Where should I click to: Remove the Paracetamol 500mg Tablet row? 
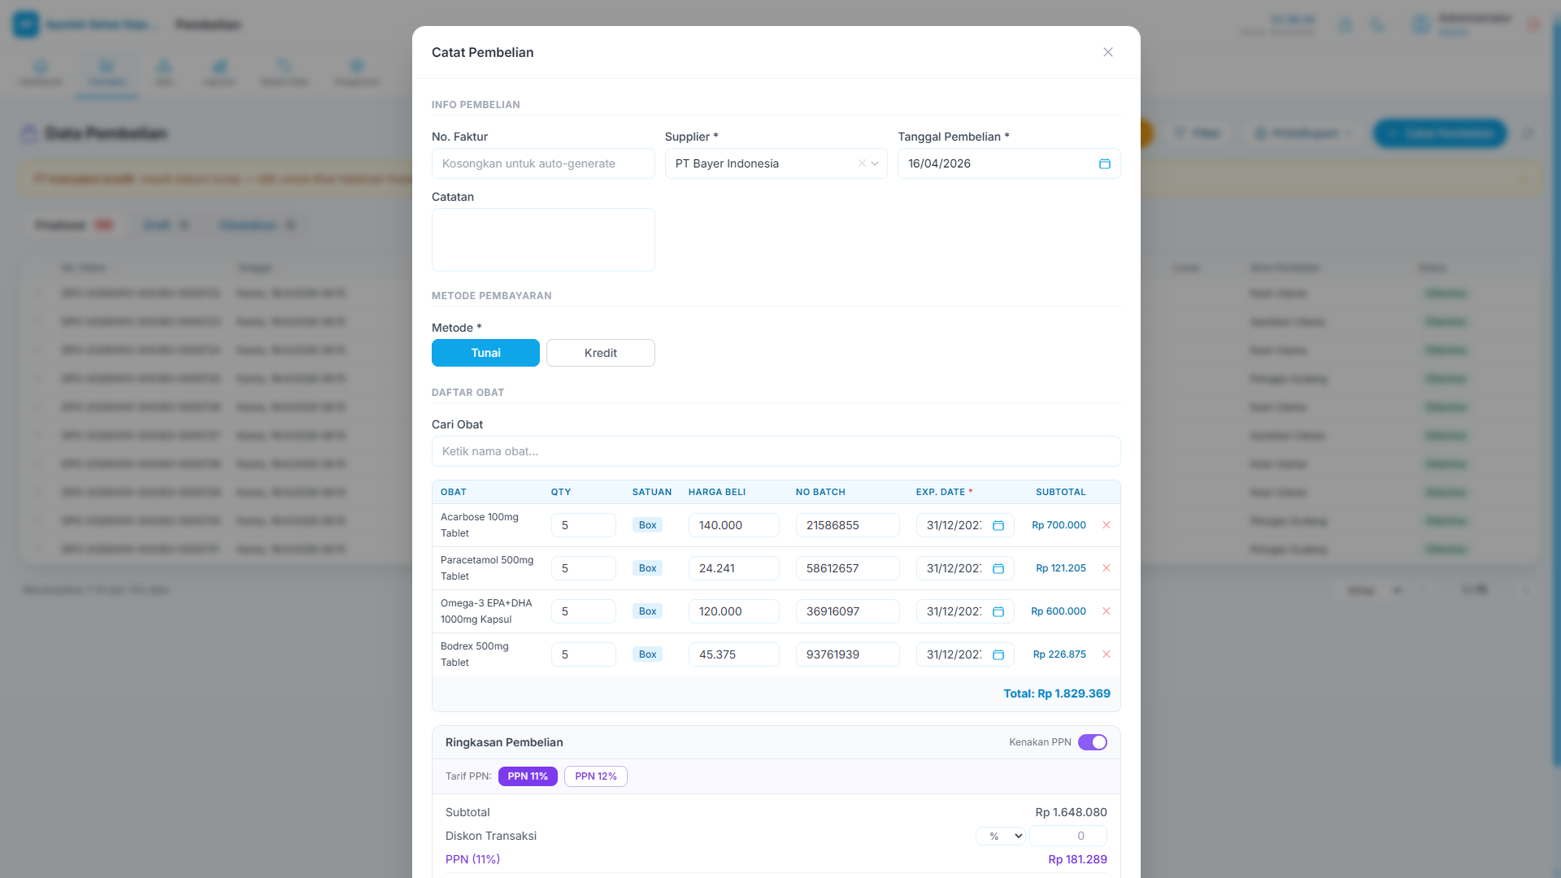tap(1107, 568)
